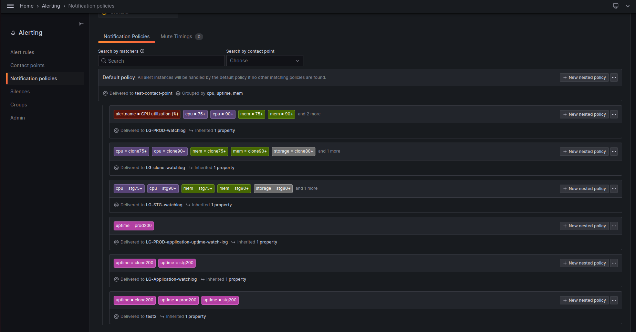
Task: Click the Mute Timings count badge
Action: [x=199, y=37]
